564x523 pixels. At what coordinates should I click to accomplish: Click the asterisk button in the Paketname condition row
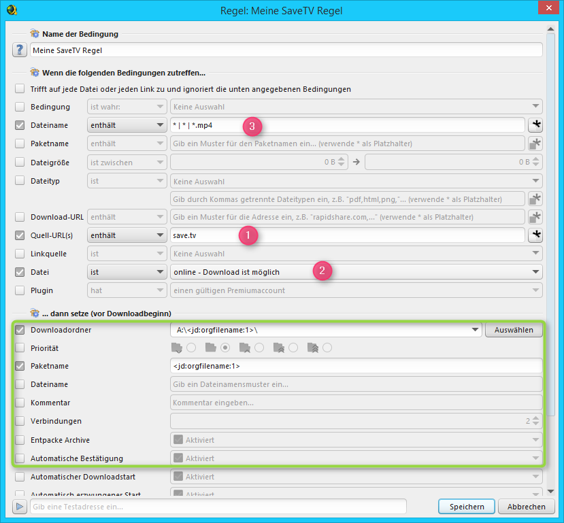click(535, 144)
